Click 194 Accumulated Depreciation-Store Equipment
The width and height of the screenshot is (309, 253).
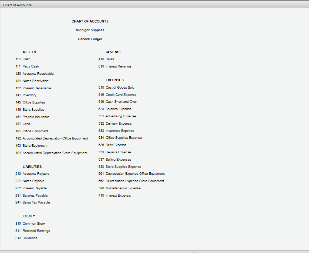pos(51,153)
